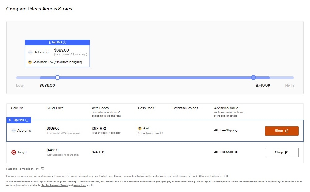Click Adorama seller price $689.00 in table
Image resolution: width=310 pixels, height=192 pixels.
(53, 128)
